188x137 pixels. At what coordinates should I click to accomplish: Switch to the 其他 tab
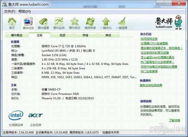[x=108, y=35]
